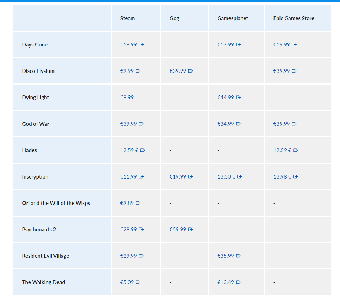Click external-link icon beside Inscryption Steam €11.99
The height and width of the screenshot is (306, 340).
pos(141,177)
